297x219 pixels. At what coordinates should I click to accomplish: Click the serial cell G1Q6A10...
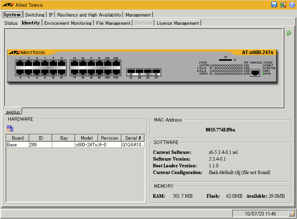click(x=133, y=145)
